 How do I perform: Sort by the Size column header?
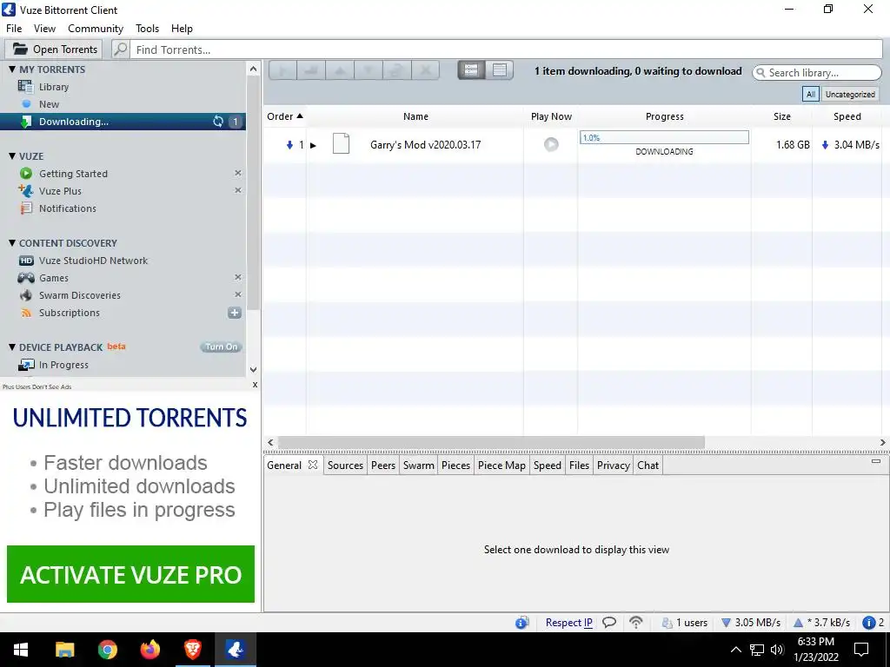781,116
